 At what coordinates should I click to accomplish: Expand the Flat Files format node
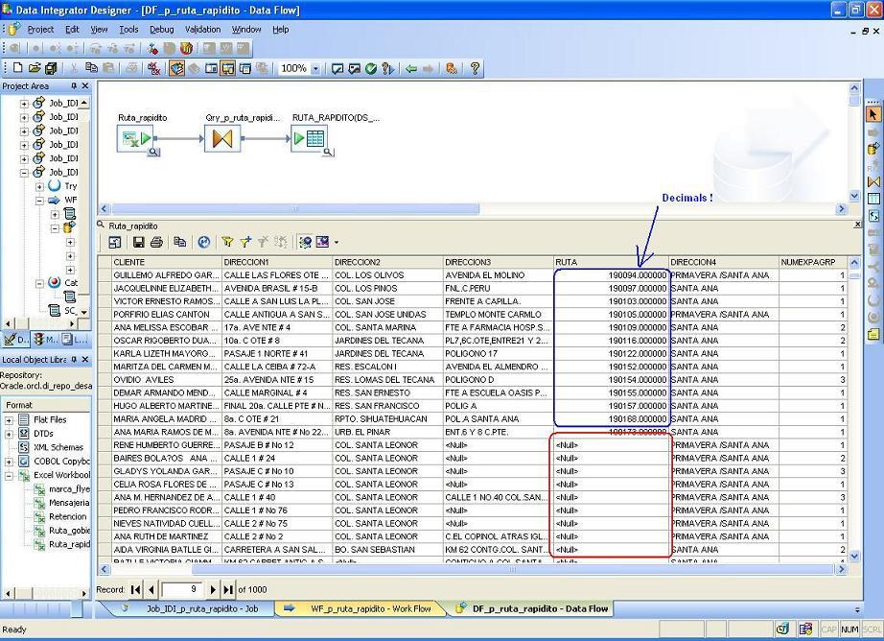pyautogui.click(x=9, y=419)
